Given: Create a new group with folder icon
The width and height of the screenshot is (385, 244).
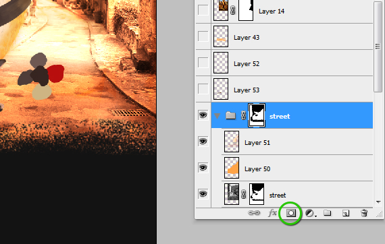Looking at the screenshot, I should 327,213.
